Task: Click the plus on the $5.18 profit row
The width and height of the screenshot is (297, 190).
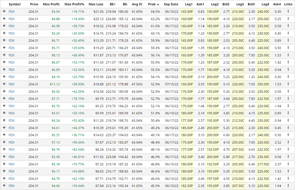Action: pyautogui.click(x=4, y=164)
